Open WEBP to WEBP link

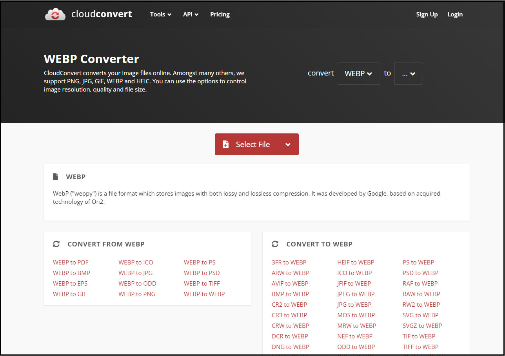point(204,294)
